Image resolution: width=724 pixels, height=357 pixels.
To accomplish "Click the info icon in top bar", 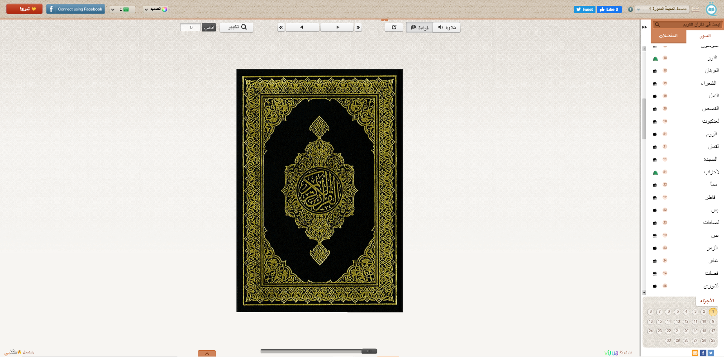I will (630, 9).
